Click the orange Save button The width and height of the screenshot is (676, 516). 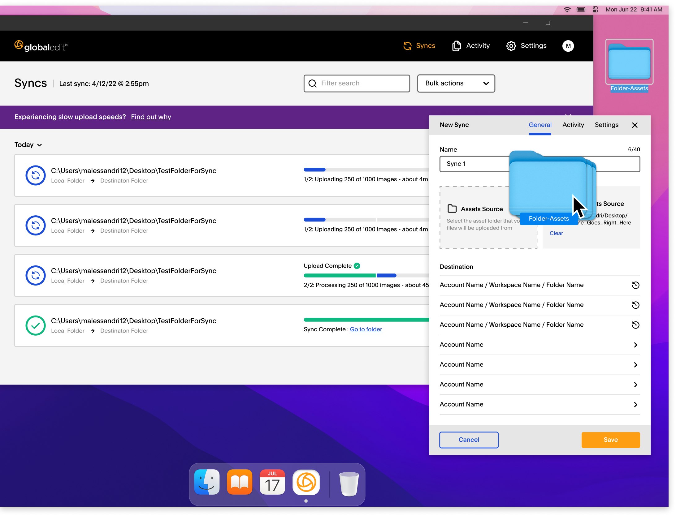610,440
